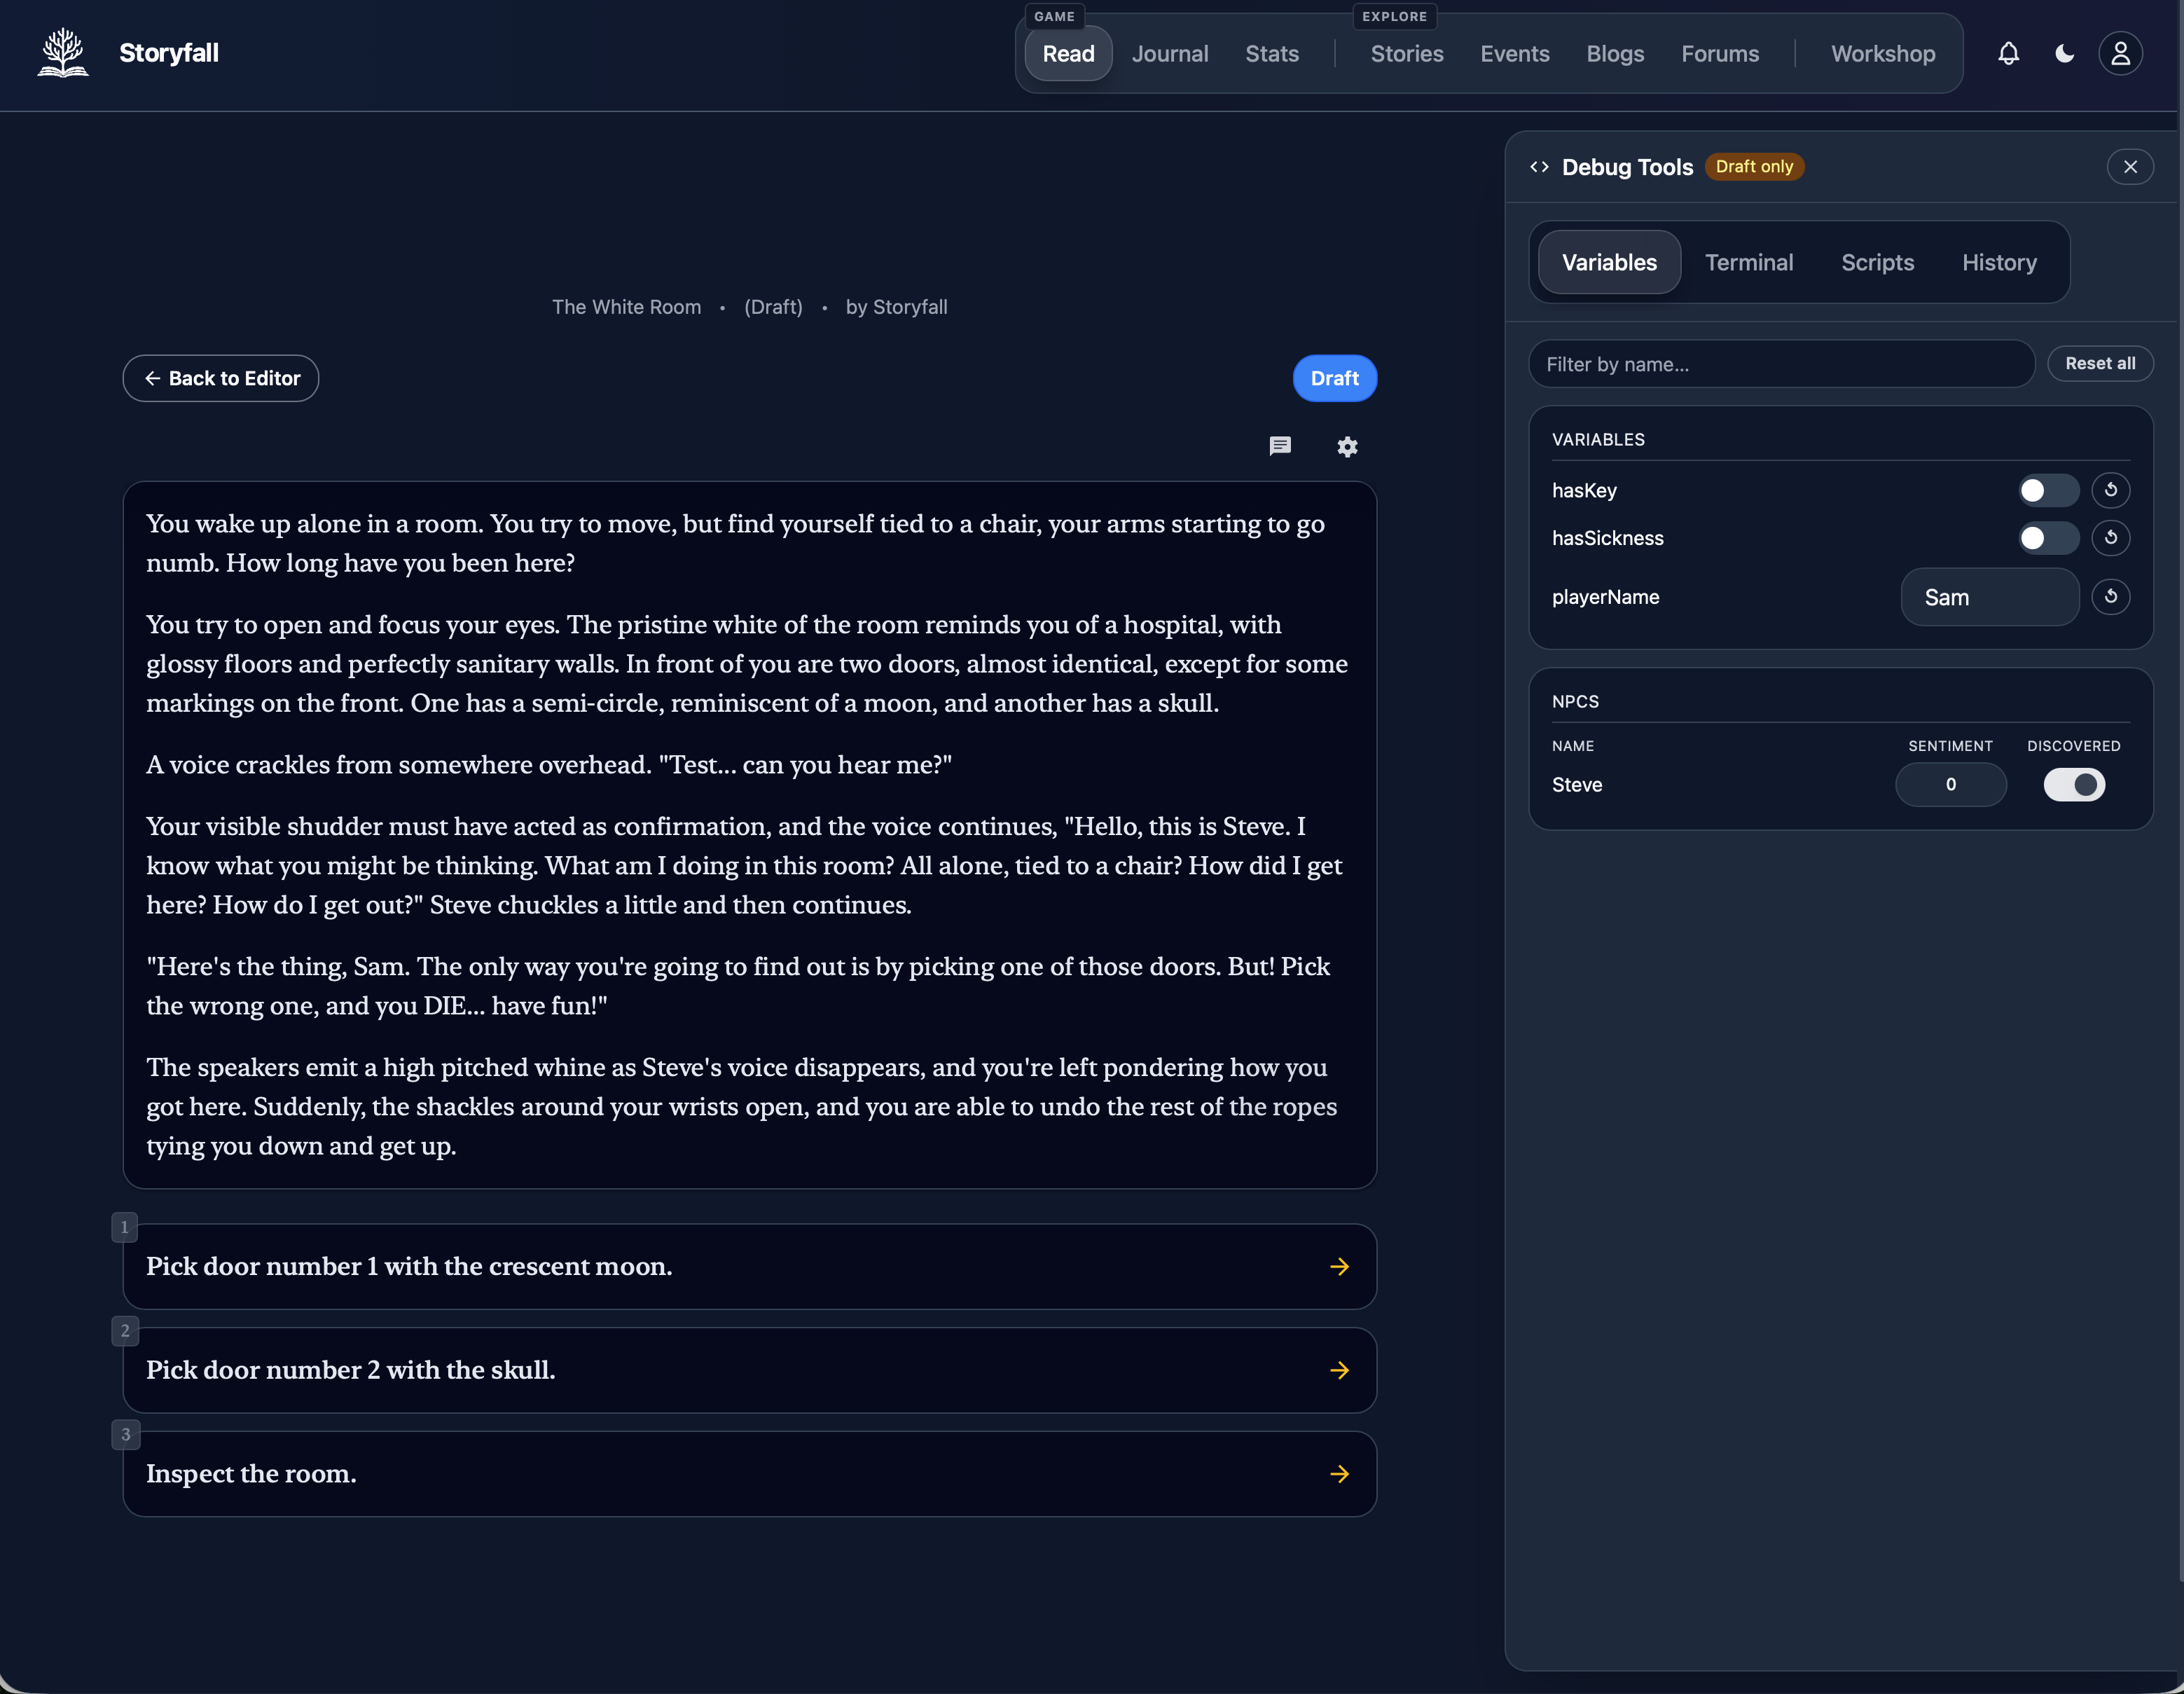The image size is (2184, 1694).
Task: Enable the hasKey toggle
Action: pos(2047,490)
